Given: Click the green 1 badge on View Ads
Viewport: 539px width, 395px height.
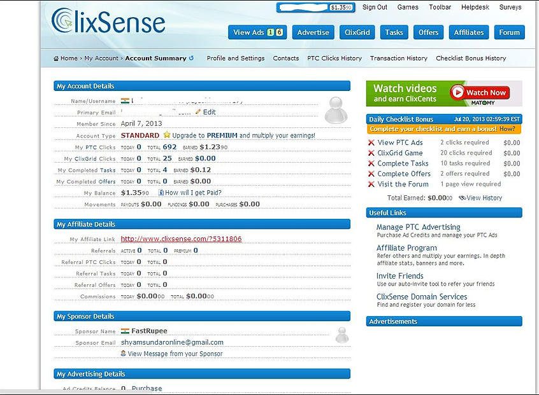Looking at the screenshot, I should 271,32.
